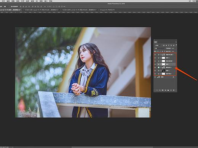Switch to the 02.jpg document tab

click(107, 10)
